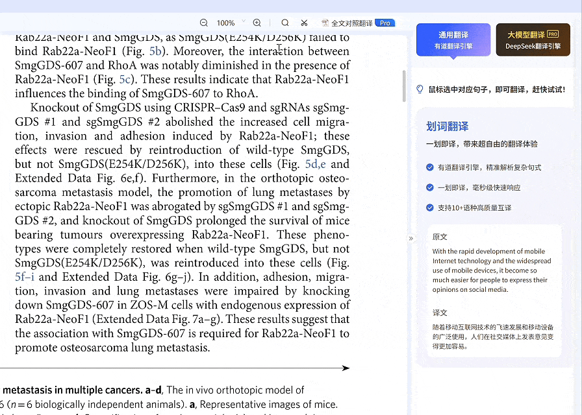Select the scissors screenshot tool icon

305,23
